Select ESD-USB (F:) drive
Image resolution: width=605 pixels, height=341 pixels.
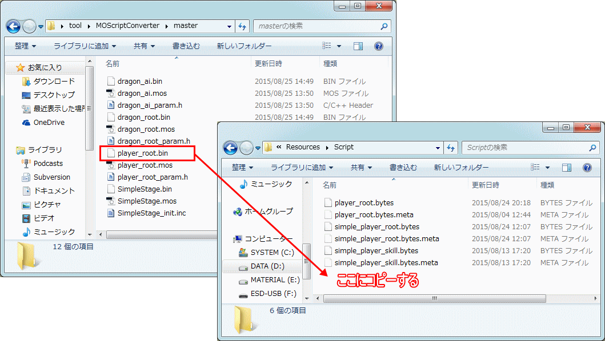[x=267, y=294]
